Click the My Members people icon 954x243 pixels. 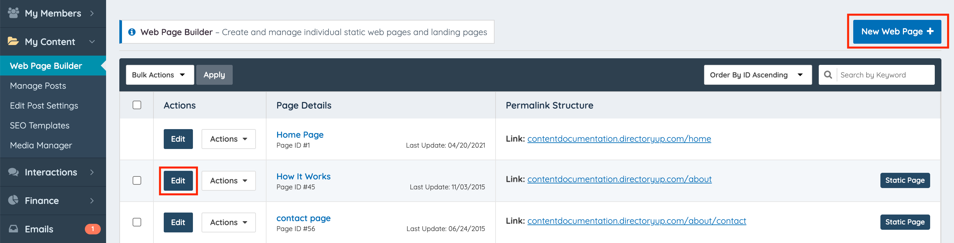click(14, 13)
